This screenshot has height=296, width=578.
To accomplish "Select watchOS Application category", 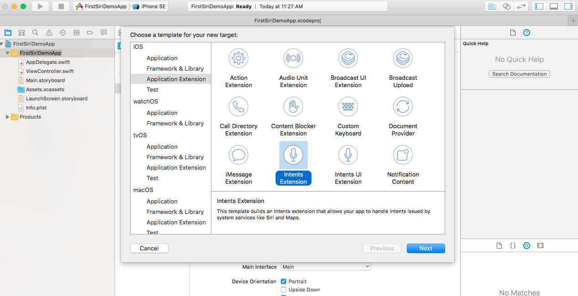I will click(x=162, y=113).
